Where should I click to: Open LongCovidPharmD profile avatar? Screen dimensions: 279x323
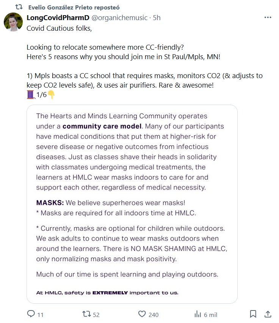[x=13, y=22]
